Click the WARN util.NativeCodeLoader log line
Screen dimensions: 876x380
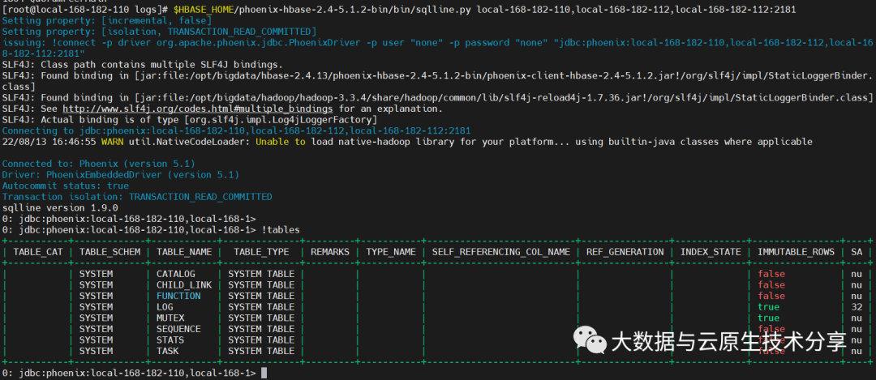tap(407, 142)
